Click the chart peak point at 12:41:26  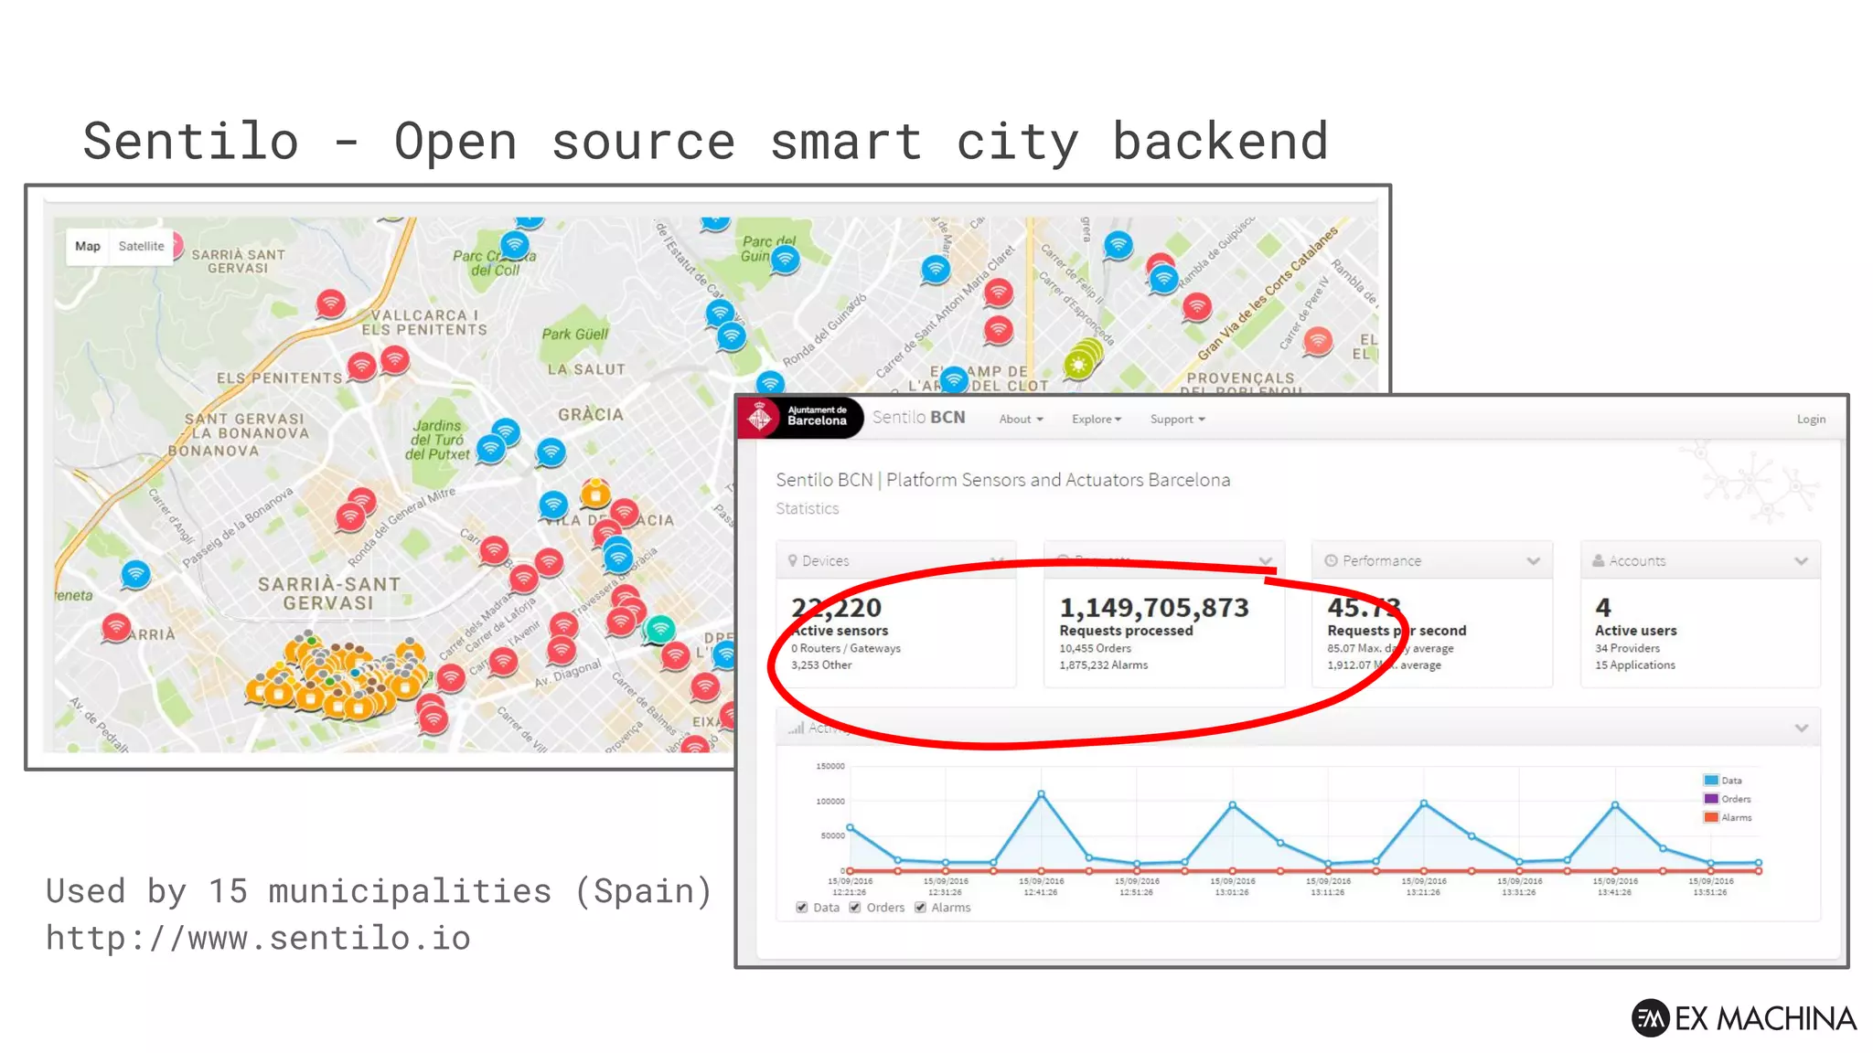click(x=1041, y=794)
